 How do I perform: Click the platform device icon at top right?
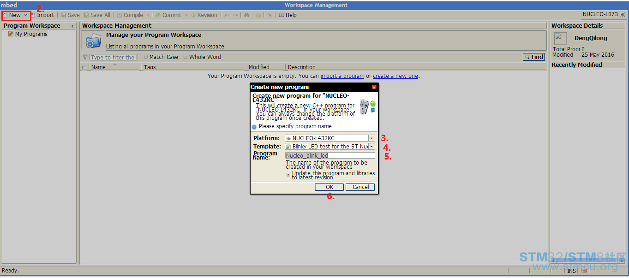[x=623, y=15]
